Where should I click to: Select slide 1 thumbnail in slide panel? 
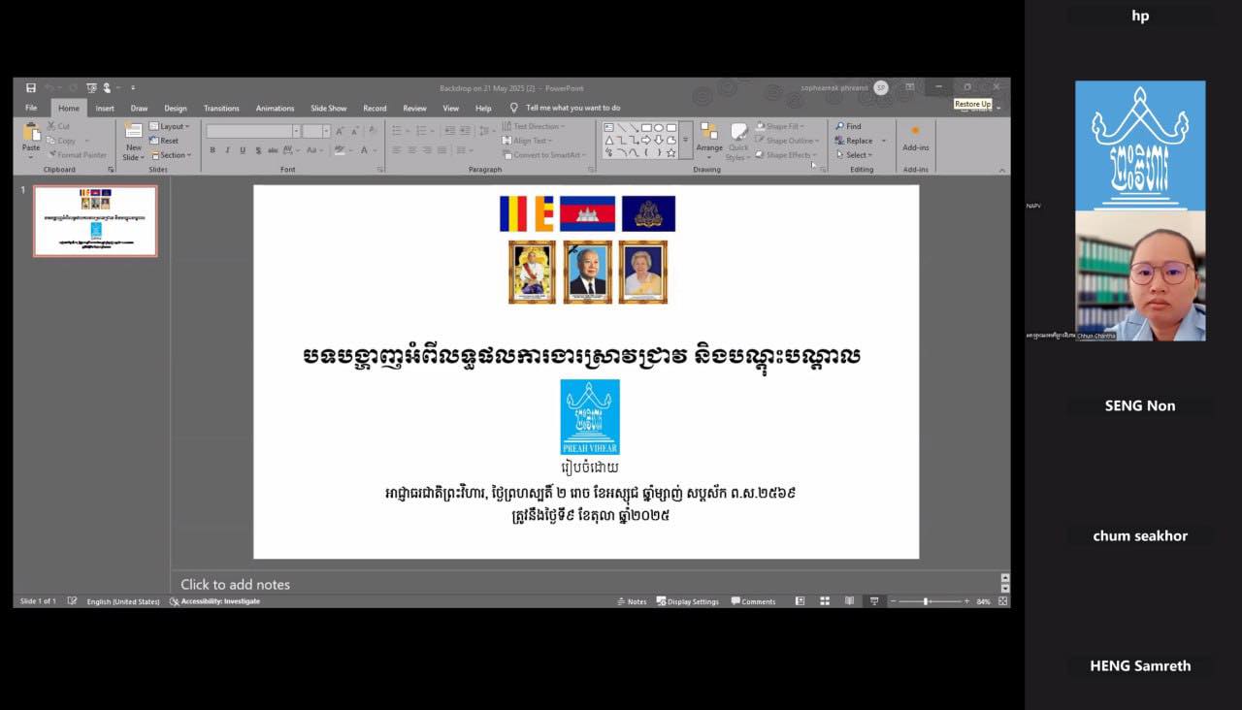tap(95, 221)
